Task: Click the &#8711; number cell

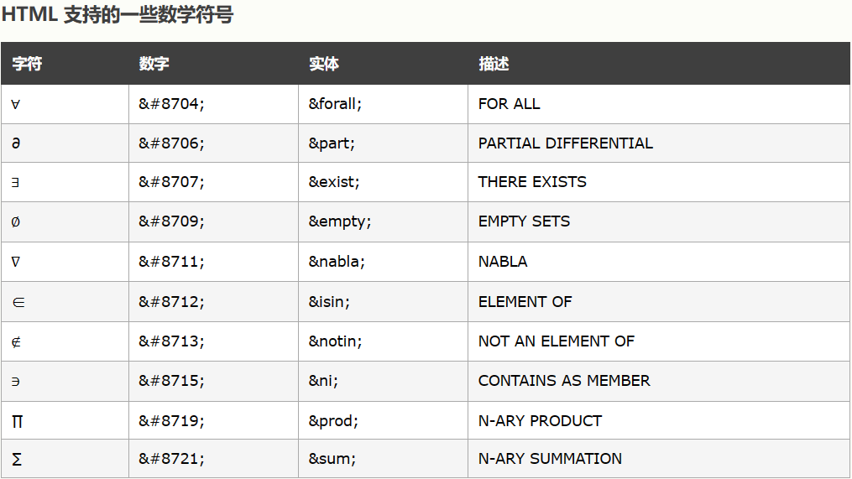Action: tap(171, 262)
